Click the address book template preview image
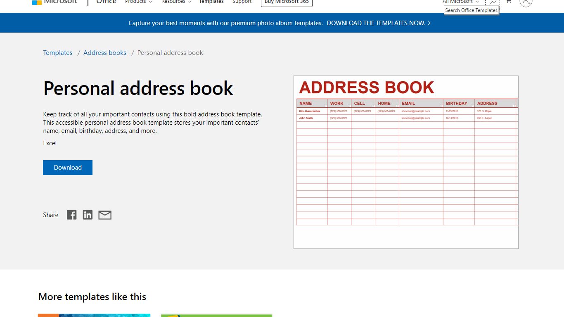The image size is (564, 317). coord(406,162)
